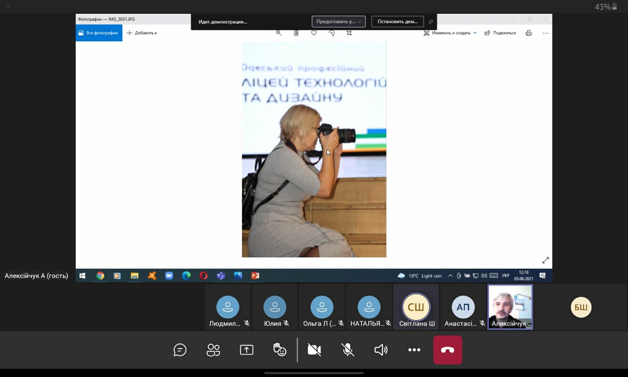Open the "Изменить и создать" dropdown
628x377 pixels.
(x=450, y=33)
